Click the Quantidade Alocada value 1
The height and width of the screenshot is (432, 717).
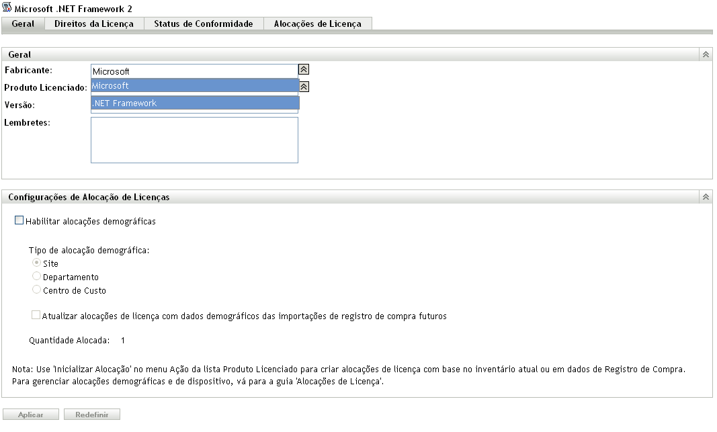pyautogui.click(x=123, y=341)
